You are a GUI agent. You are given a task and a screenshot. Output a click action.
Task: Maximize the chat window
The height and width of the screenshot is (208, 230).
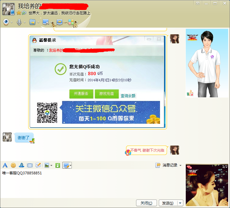tap(215, 3)
